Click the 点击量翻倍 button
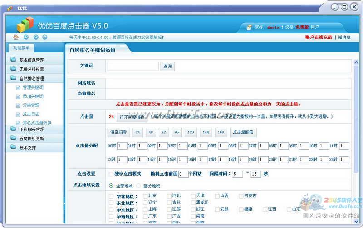 (x=243, y=132)
